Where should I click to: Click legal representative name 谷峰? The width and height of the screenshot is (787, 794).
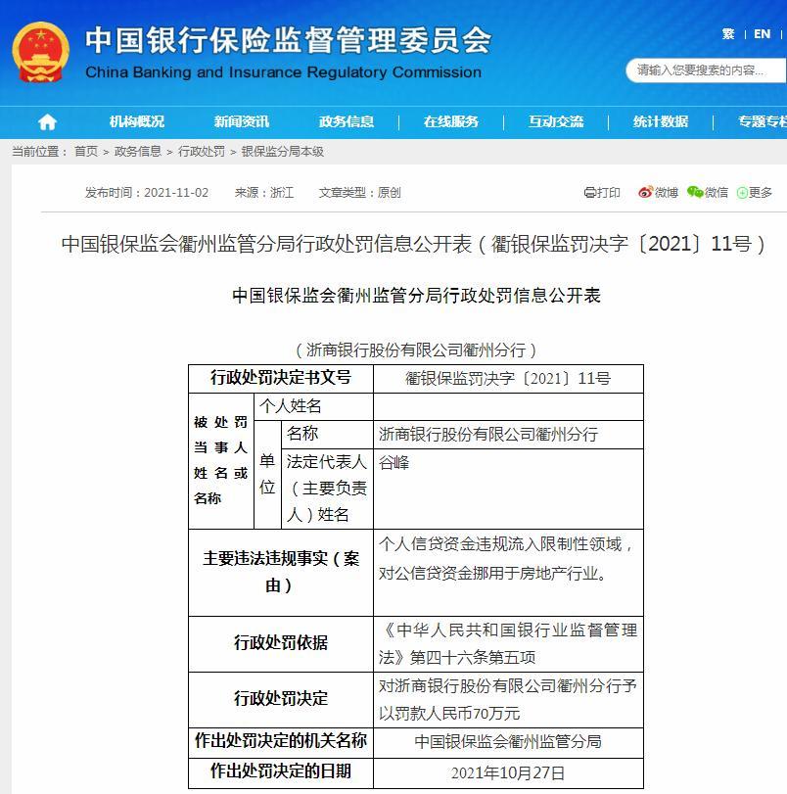(394, 462)
